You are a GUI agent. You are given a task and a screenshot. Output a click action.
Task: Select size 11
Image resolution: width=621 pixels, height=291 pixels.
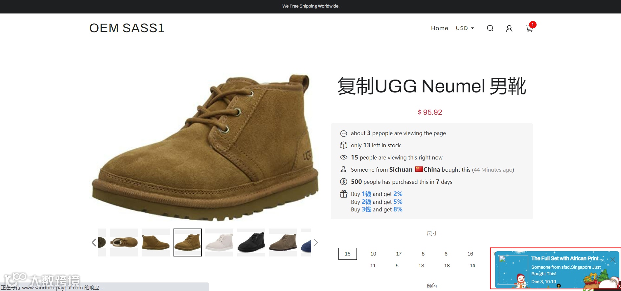click(373, 266)
